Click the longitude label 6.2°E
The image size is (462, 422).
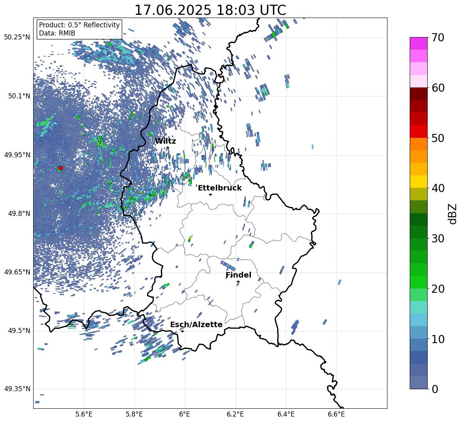pos(235,414)
